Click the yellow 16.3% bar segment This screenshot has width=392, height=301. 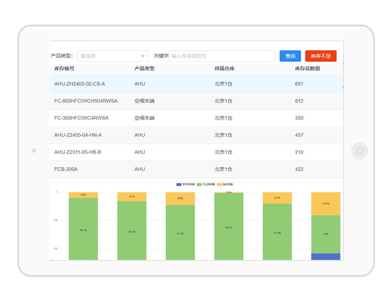point(325,204)
